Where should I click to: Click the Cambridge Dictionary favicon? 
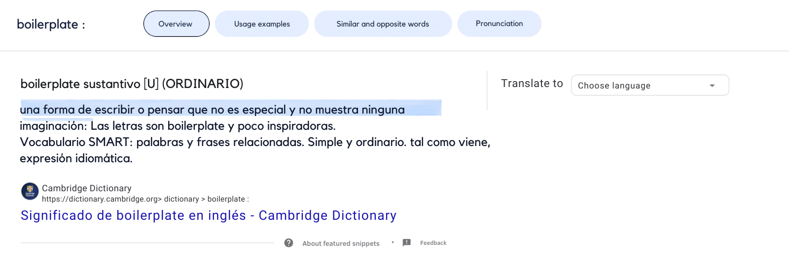click(x=30, y=191)
